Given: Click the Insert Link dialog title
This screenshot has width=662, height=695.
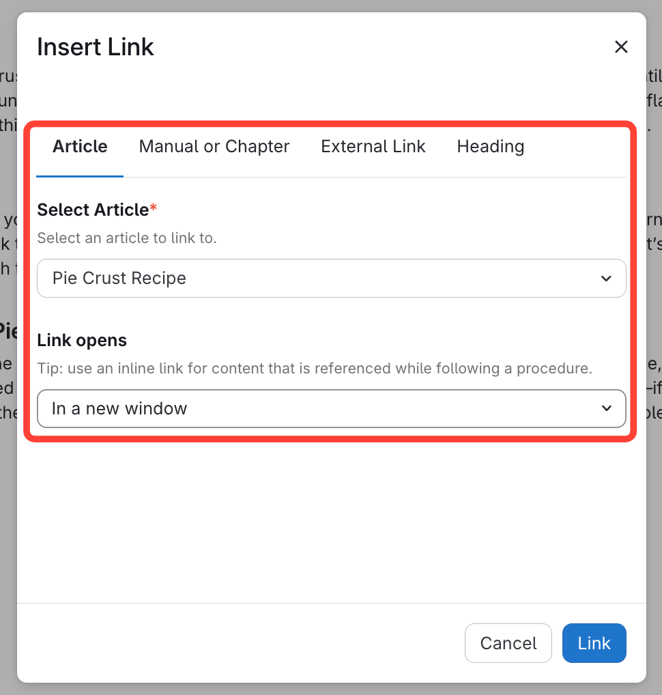Looking at the screenshot, I should (96, 47).
